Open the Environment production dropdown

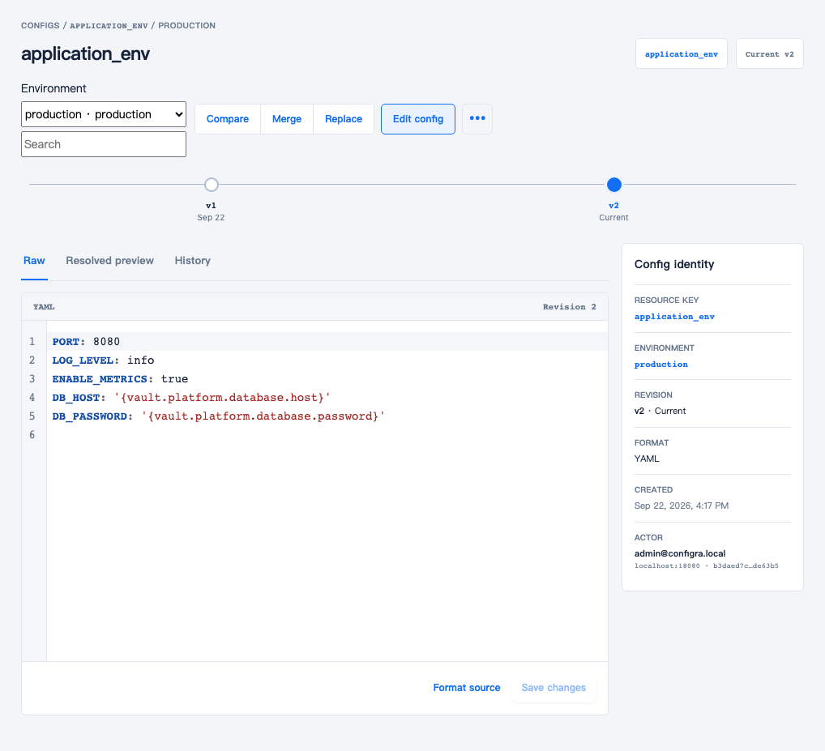pyautogui.click(x=104, y=114)
